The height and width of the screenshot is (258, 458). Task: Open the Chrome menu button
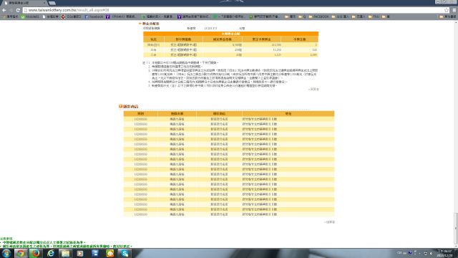pos(454,10)
